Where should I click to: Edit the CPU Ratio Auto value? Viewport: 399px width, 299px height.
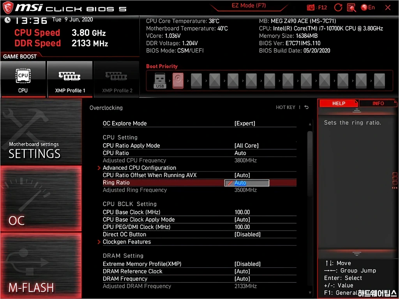click(x=240, y=153)
